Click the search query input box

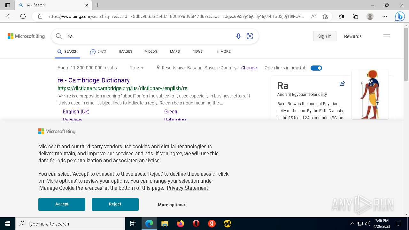[x=150, y=36]
